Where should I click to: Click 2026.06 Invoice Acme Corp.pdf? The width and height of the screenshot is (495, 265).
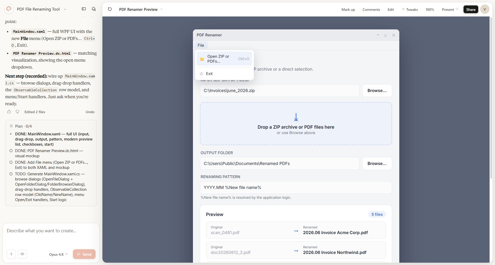[x=335, y=233]
